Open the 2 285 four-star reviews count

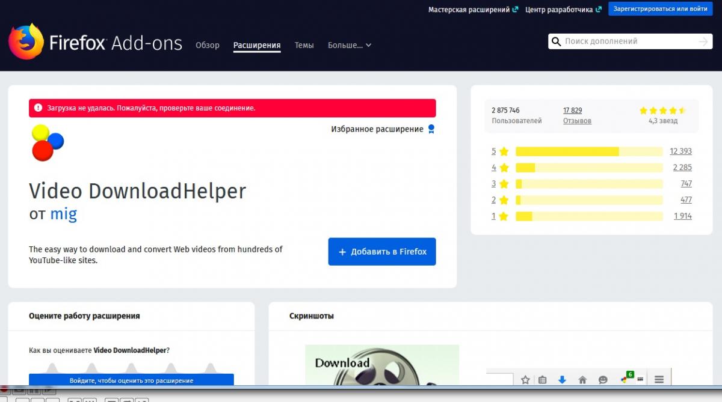coord(682,168)
